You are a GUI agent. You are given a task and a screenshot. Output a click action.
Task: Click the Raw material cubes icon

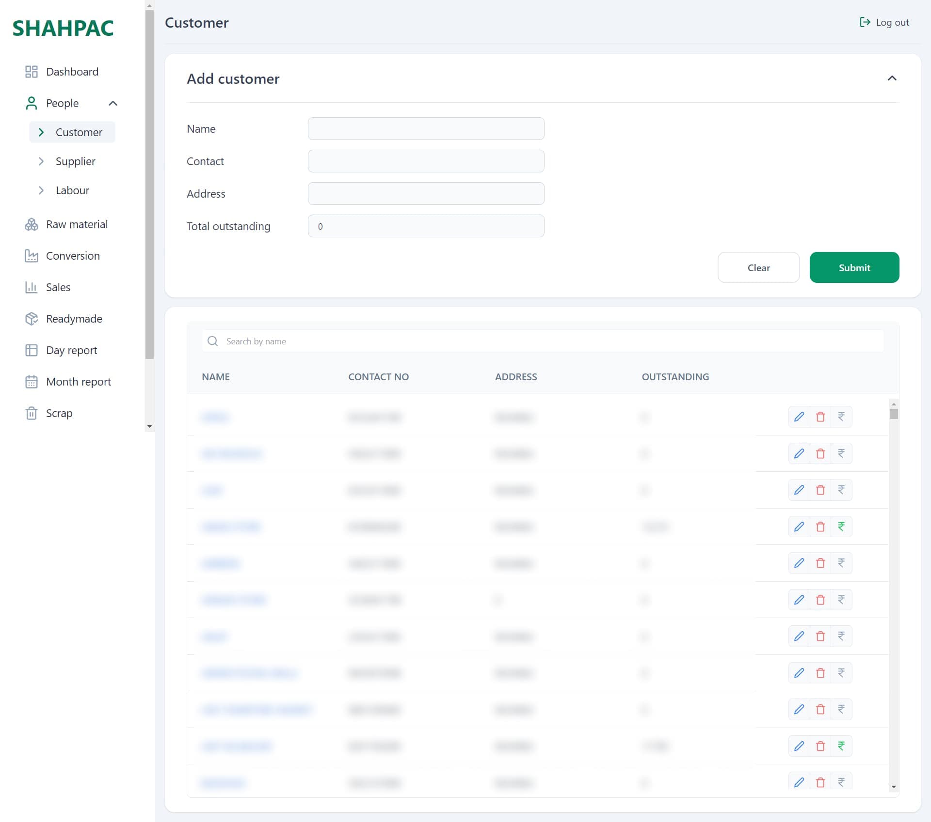(x=32, y=224)
